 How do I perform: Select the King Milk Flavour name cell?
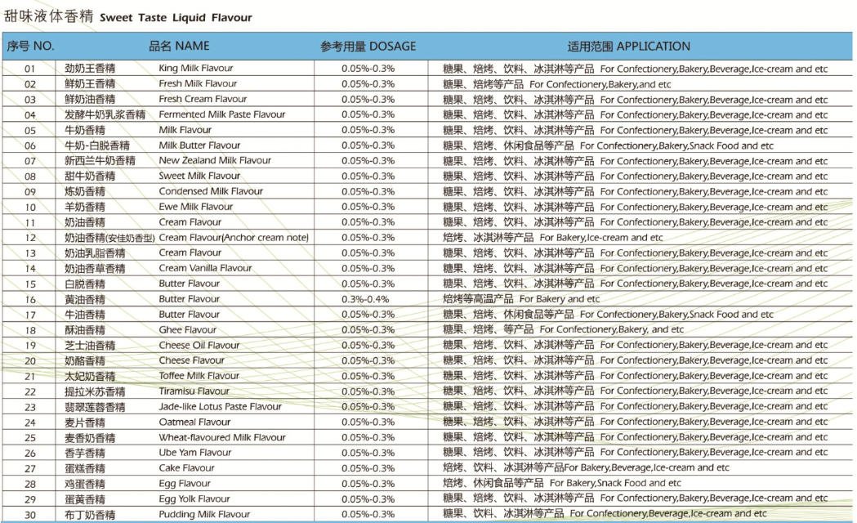point(195,69)
